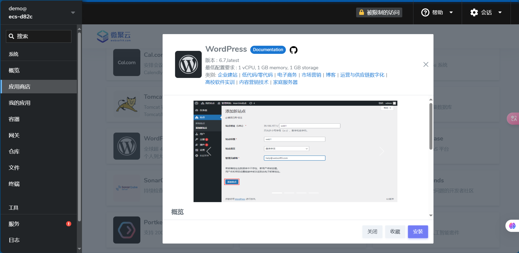519x253 pixels.
Task: Click the dialog's vertical scrollbar thumb
Action: pyautogui.click(x=431, y=126)
